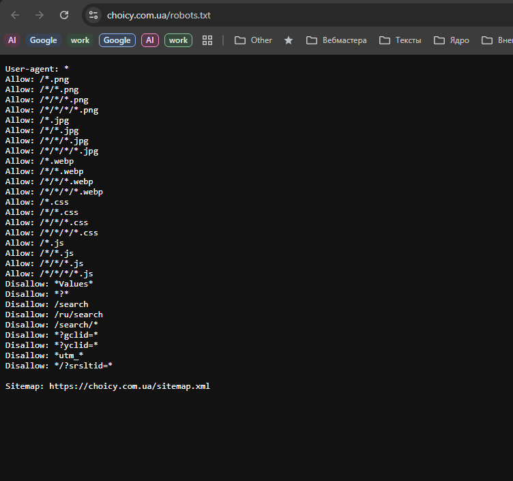
Task: Click the 'User-agent: *' line
Action: coord(37,69)
